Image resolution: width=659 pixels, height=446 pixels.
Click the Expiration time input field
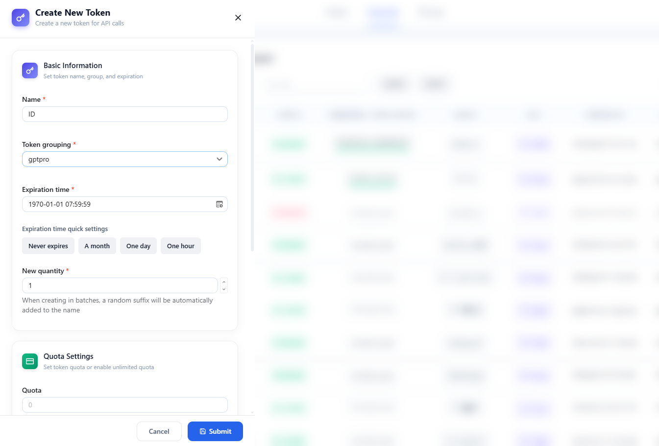tap(125, 204)
